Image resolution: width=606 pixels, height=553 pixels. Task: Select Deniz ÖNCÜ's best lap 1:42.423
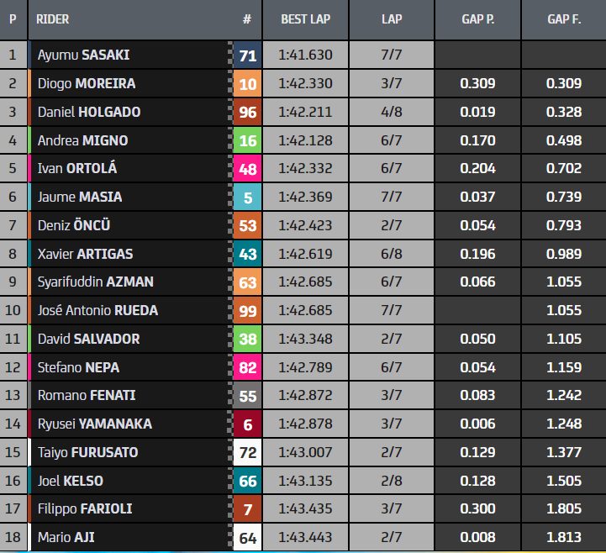305,225
